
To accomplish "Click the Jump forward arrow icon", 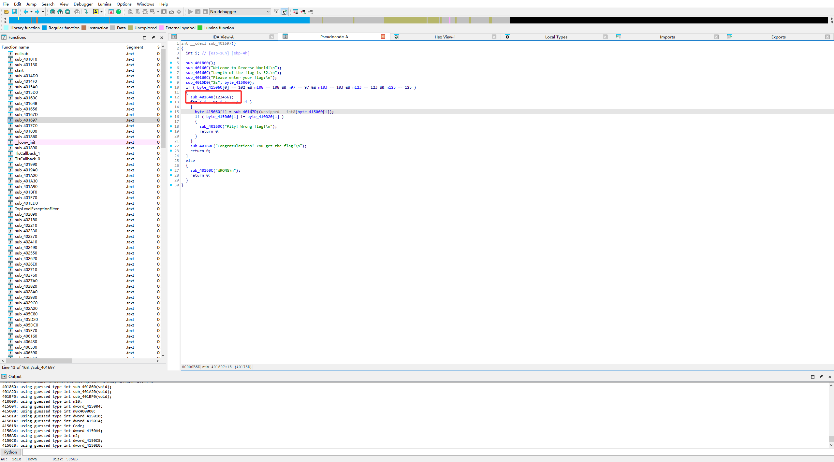I will point(37,12).
